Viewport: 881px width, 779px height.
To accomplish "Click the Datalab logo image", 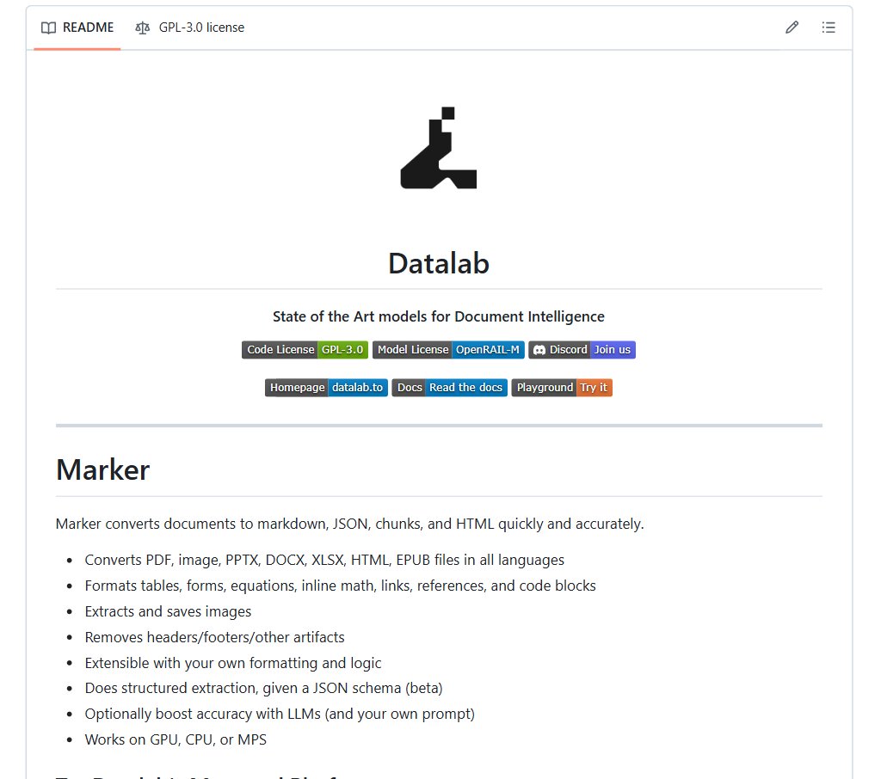I will (x=439, y=148).
